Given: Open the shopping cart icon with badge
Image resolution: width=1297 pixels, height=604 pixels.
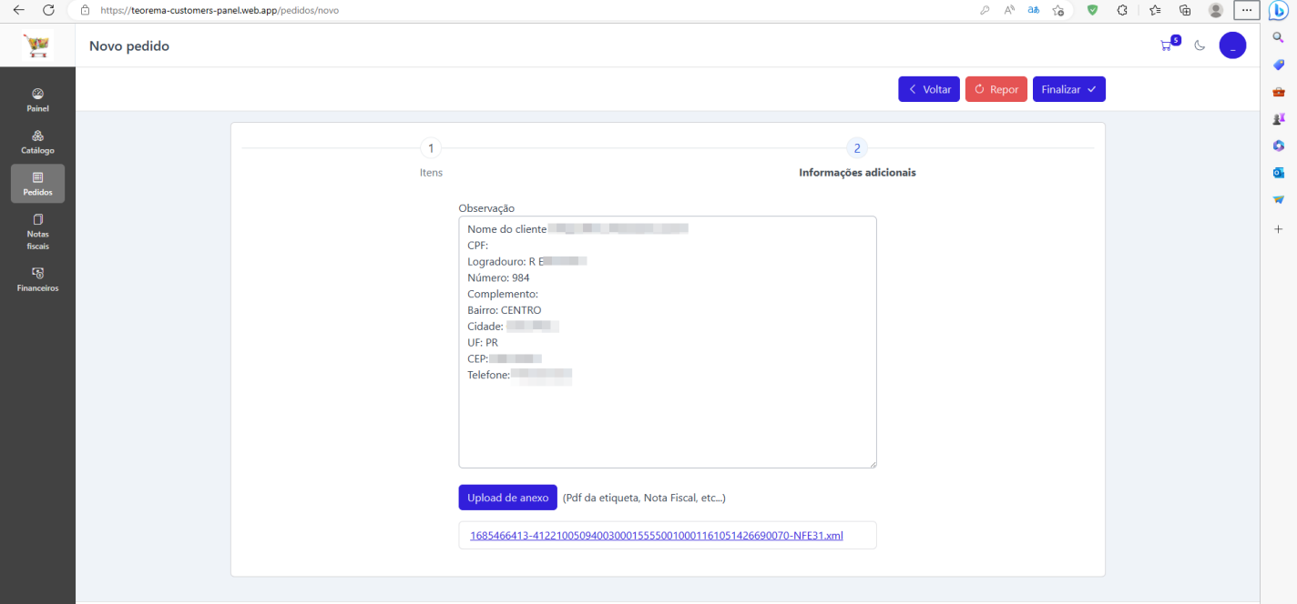Looking at the screenshot, I should (x=1169, y=45).
